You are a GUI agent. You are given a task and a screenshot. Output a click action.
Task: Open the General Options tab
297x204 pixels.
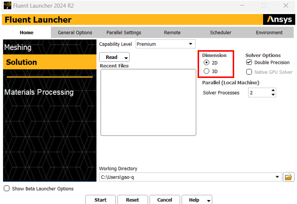tap(75, 32)
